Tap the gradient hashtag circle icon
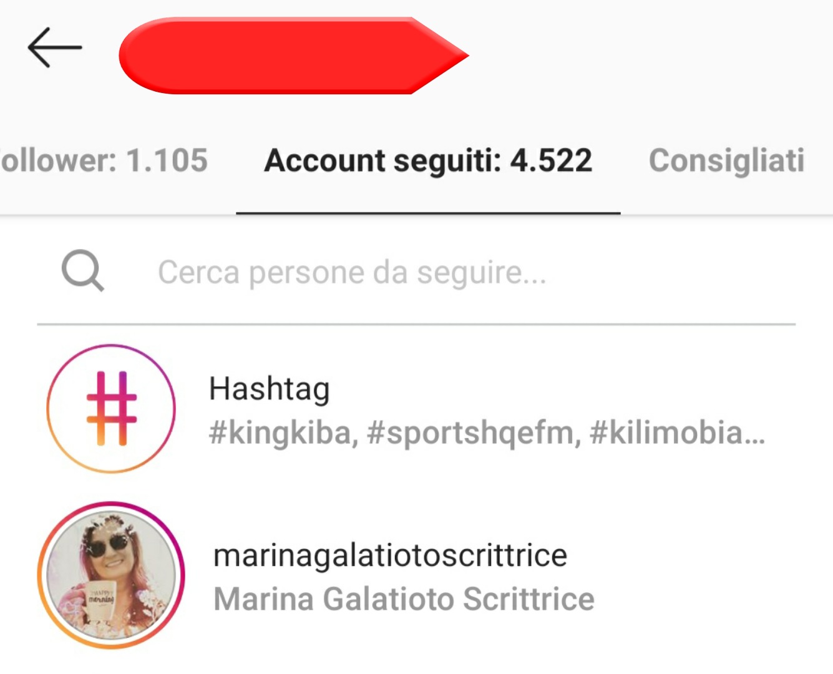 [111, 409]
